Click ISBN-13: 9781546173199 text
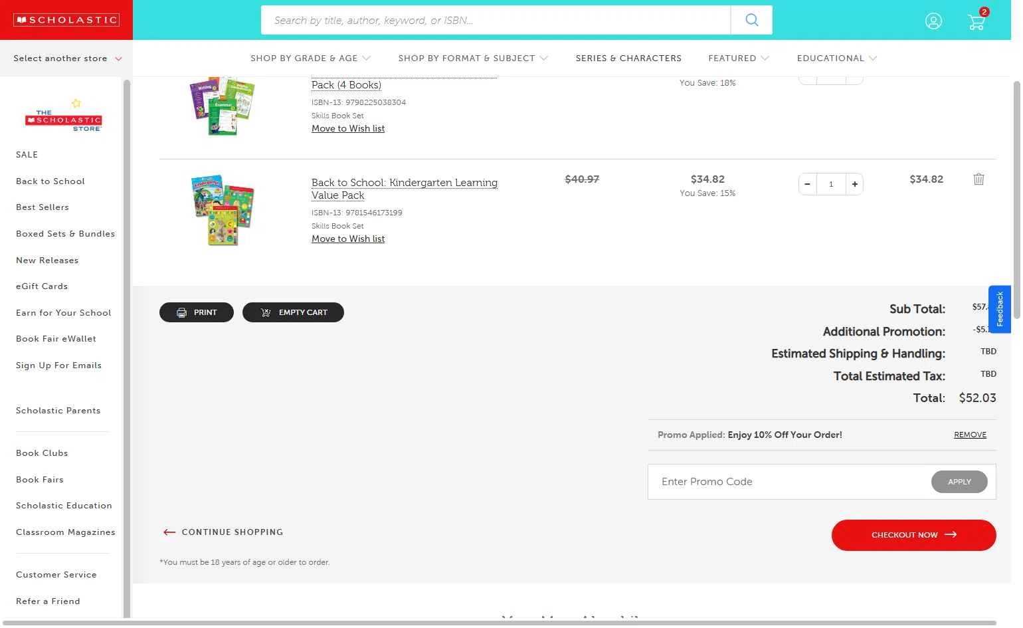Screen dimensions: 1023x628 [357, 213]
